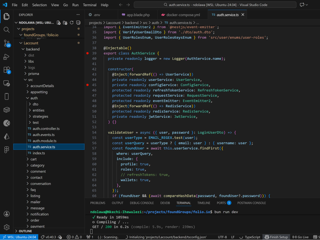Go back with the navigation arrow
Viewport: 320px width, 240px height.
(x=121, y=5)
